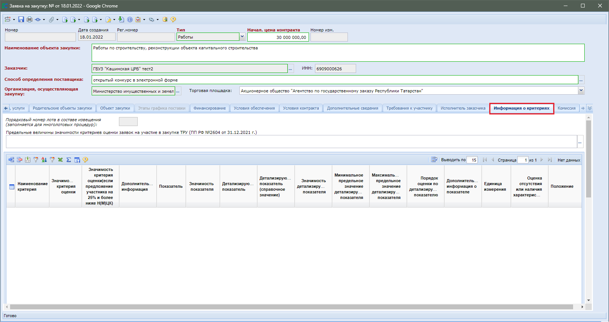The width and height of the screenshot is (609, 322).
Task: Open the Тип dropdown showing Работы
Action: click(x=242, y=37)
